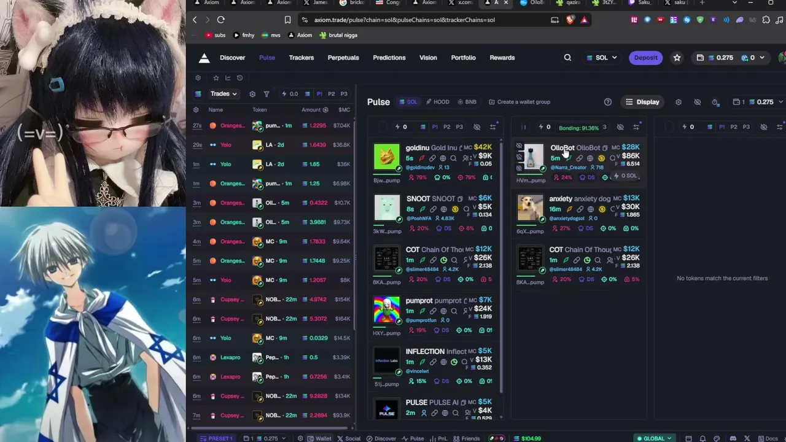Click the chart icon above the Trades panel
The height and width of the screenshot is (442, 786).
228,78
